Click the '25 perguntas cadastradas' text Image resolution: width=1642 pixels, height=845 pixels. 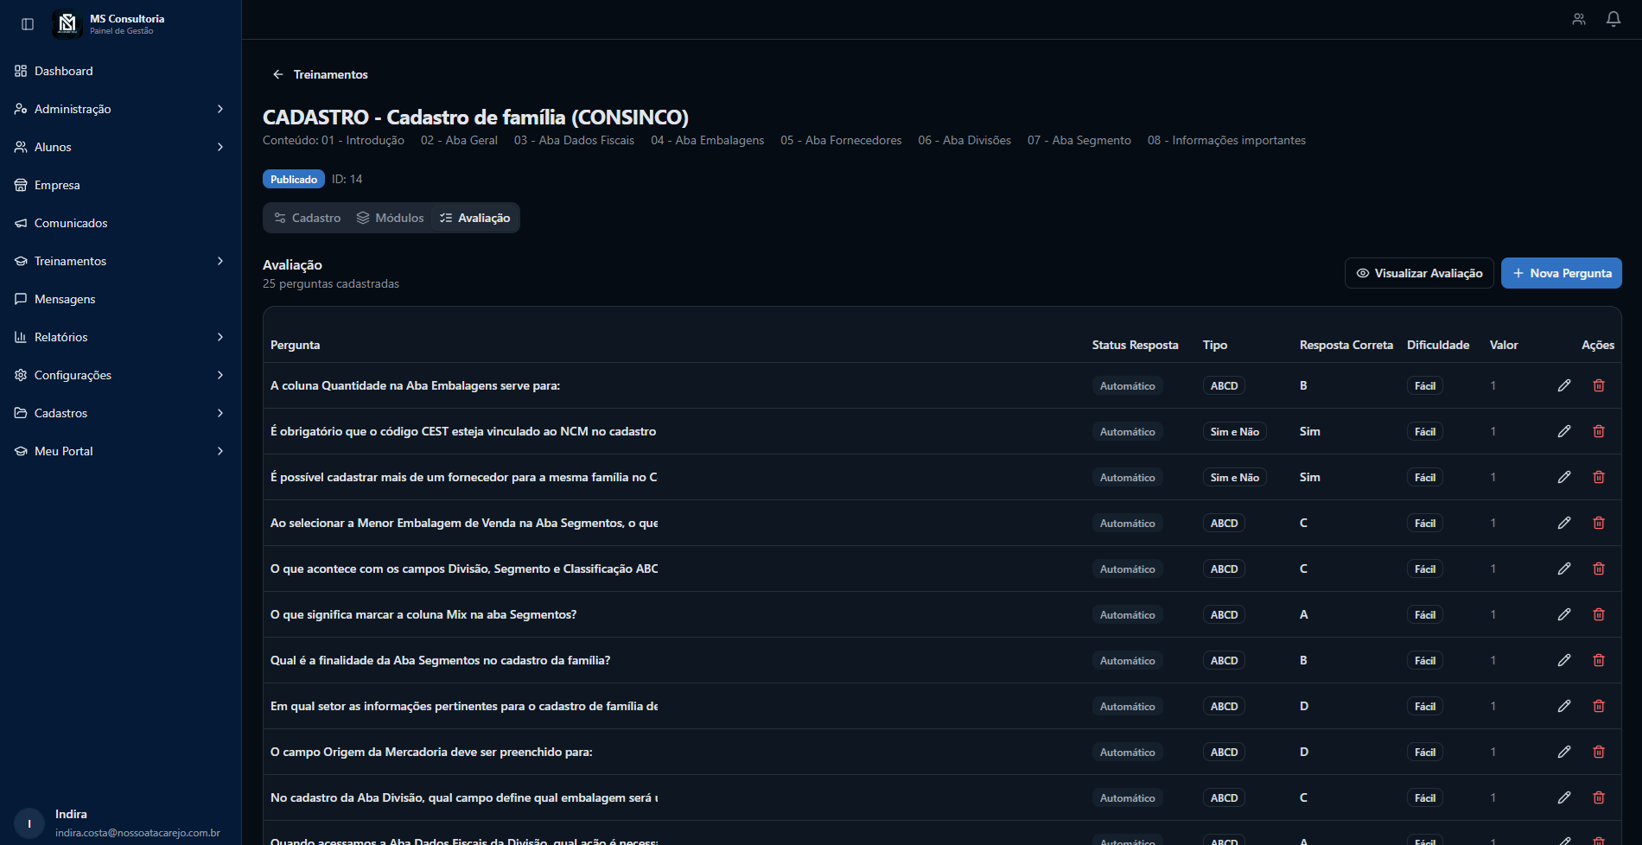point(331,283)
